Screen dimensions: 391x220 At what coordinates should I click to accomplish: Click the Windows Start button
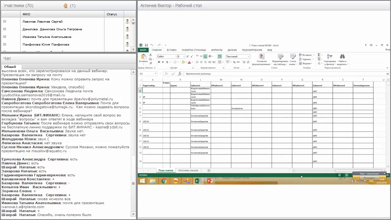pos(142,181)
